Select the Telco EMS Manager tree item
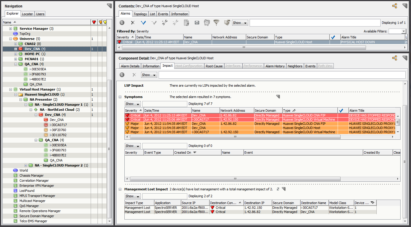This screenshot has width=411, height=227. point(33,221)
